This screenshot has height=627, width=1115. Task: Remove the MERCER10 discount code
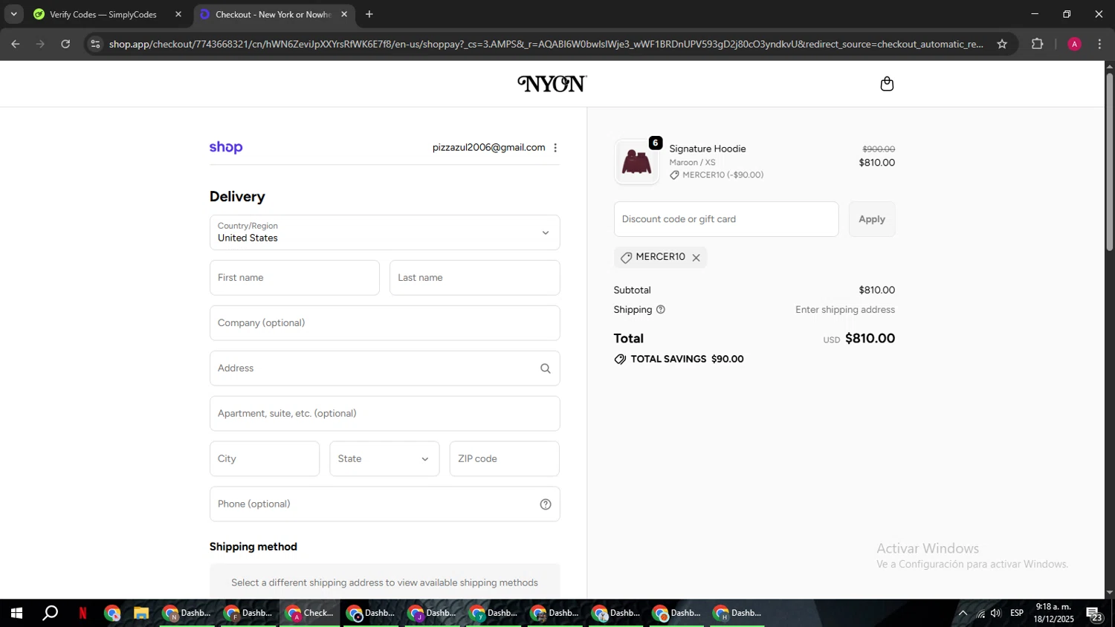tap(696, 258)
